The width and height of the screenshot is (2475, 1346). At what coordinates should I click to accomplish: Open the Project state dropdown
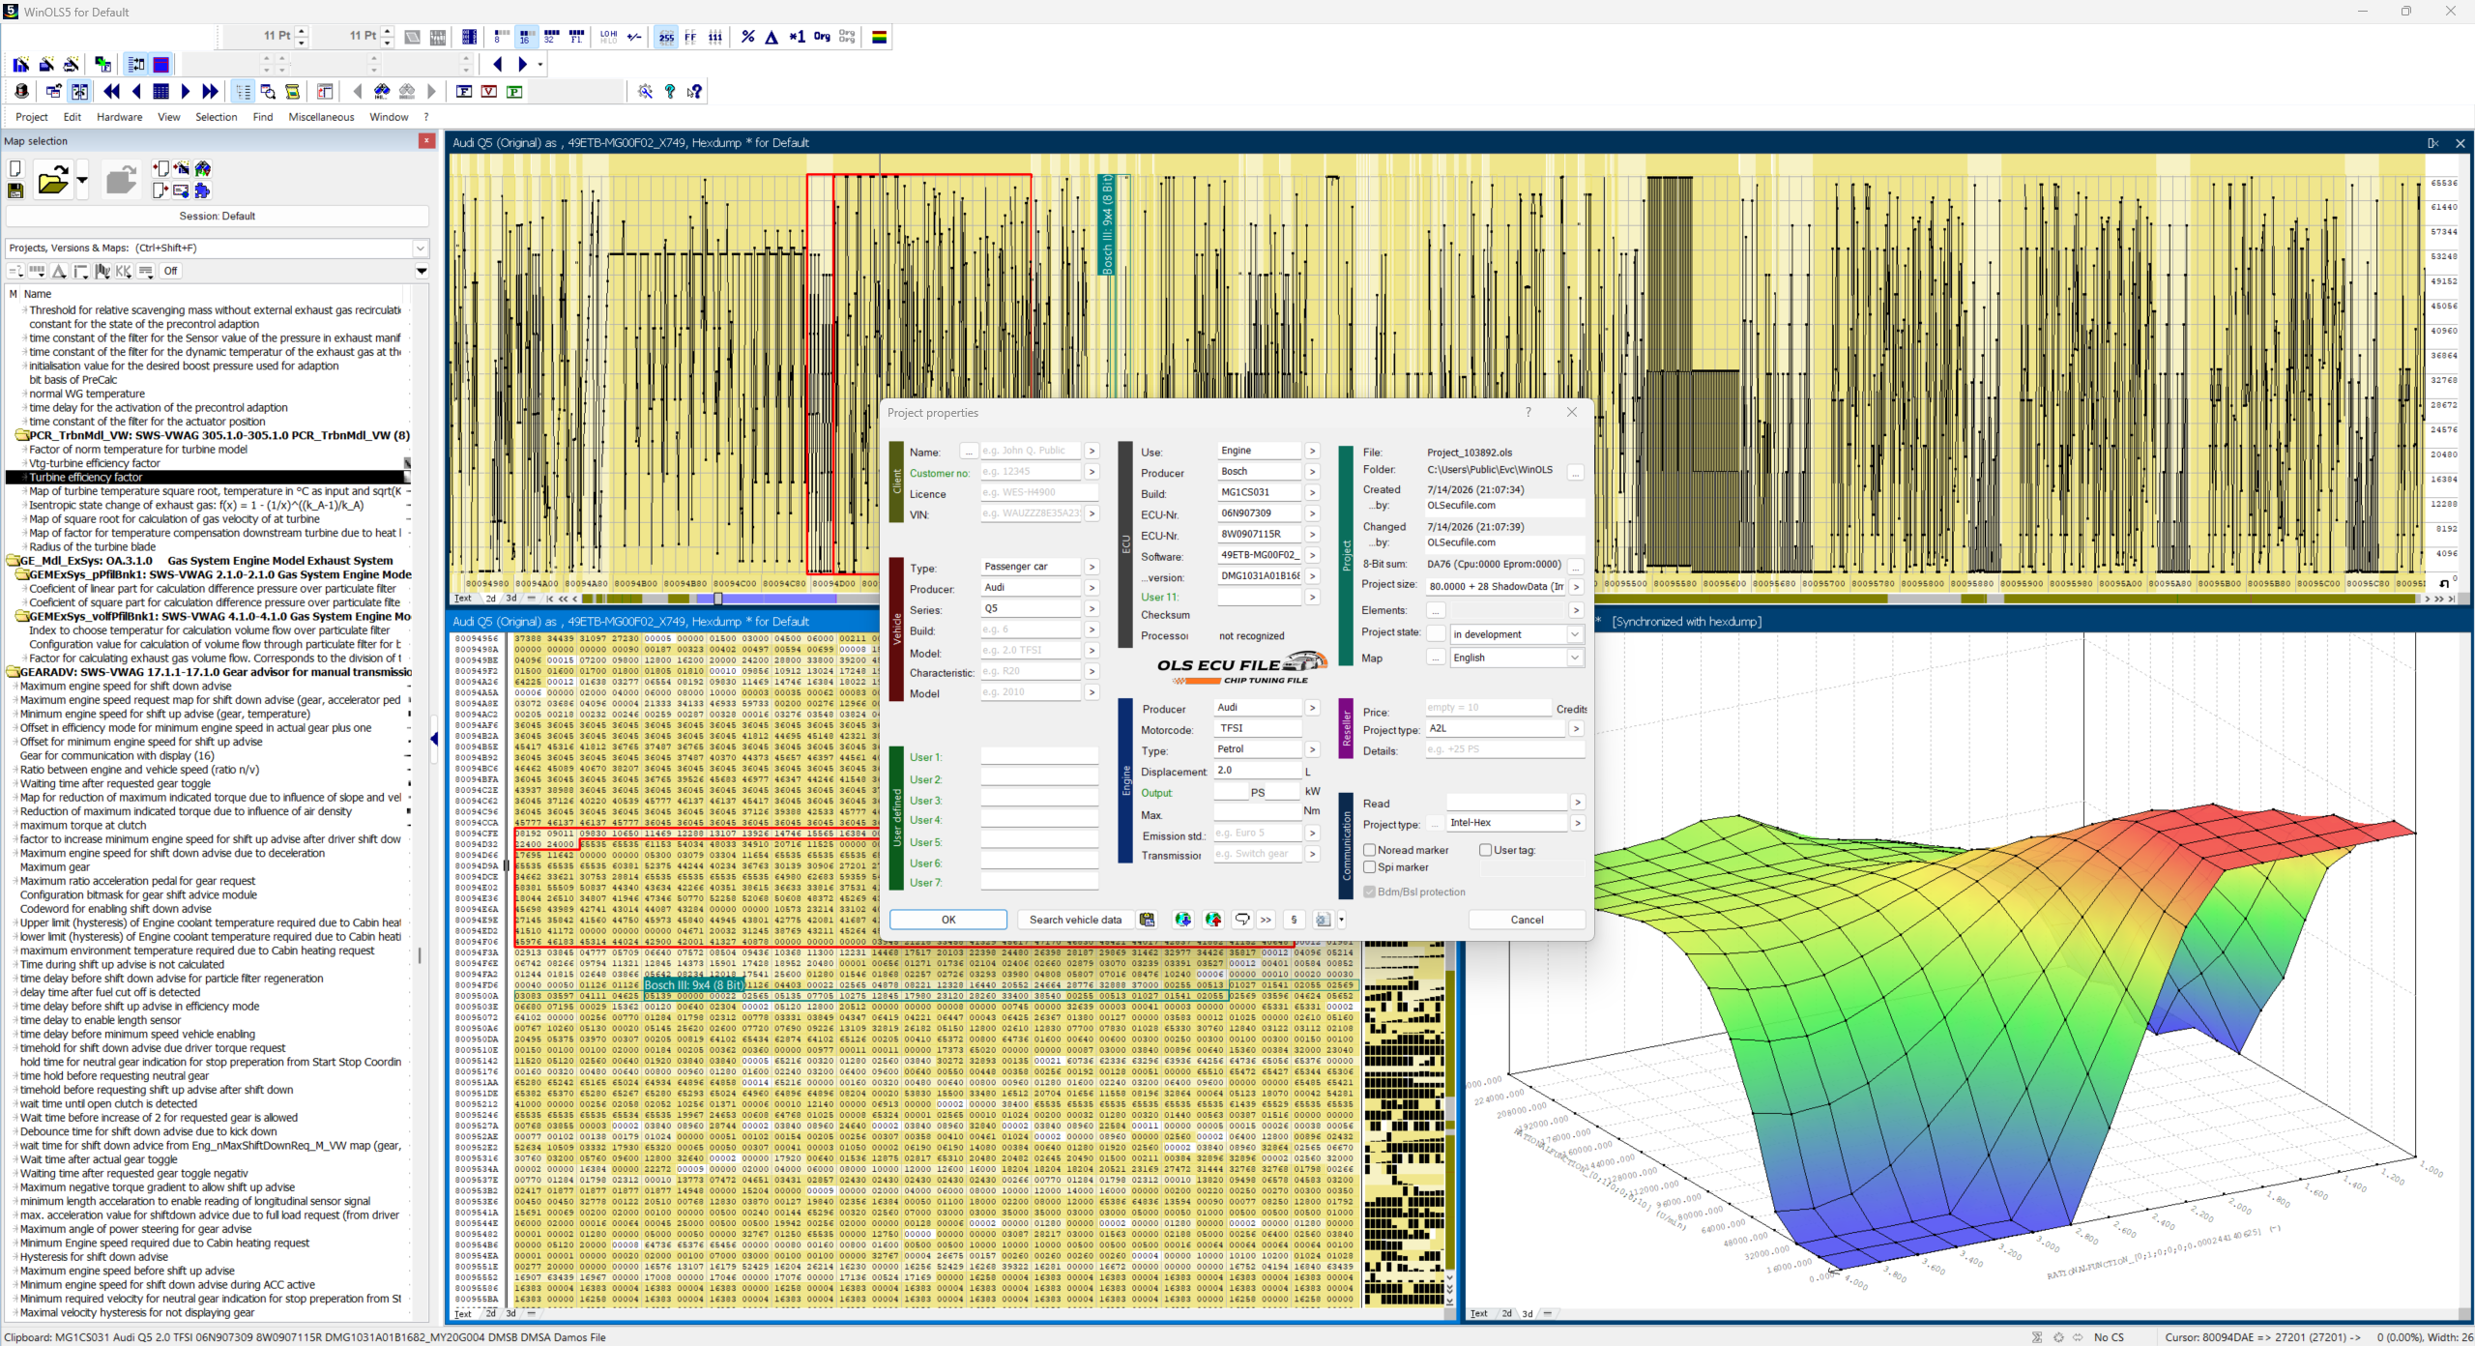pos(1575,635)
